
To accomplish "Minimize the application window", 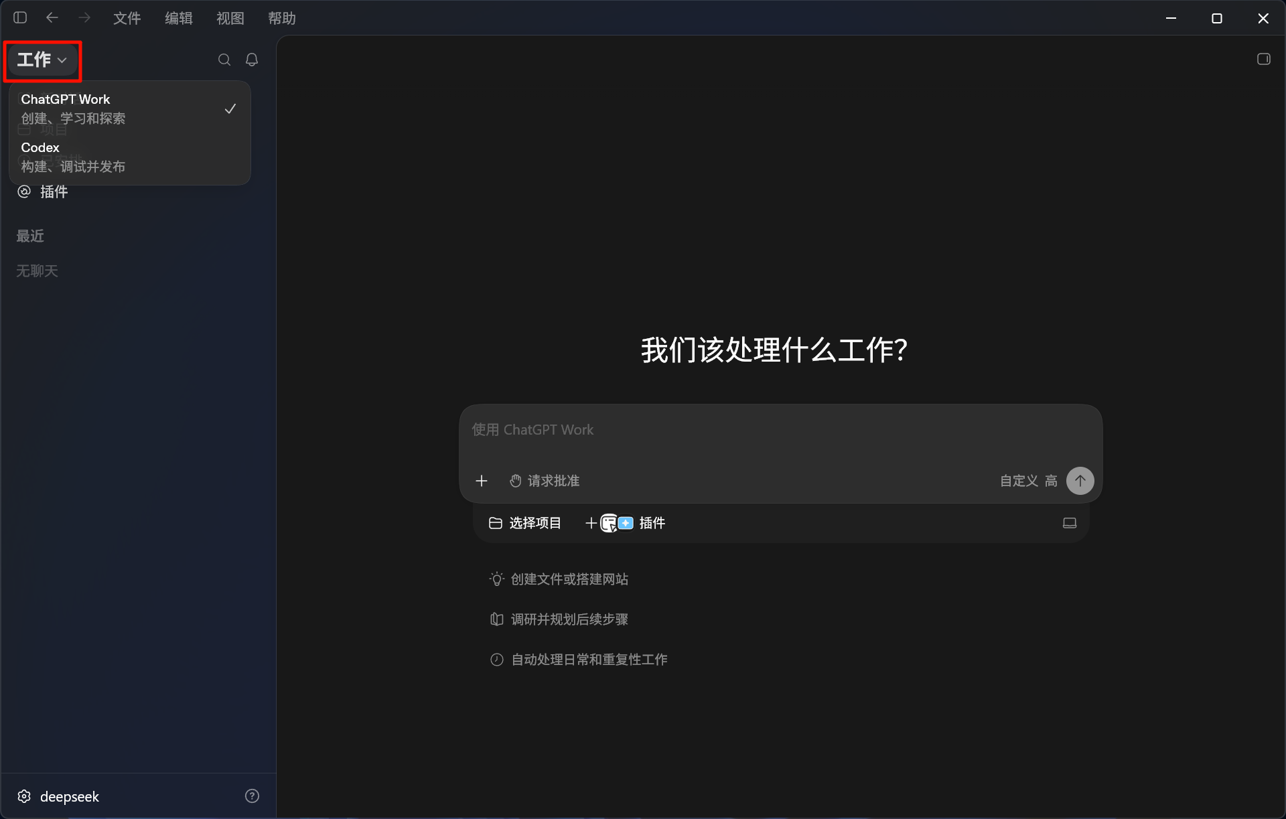I will [1171, 18].
